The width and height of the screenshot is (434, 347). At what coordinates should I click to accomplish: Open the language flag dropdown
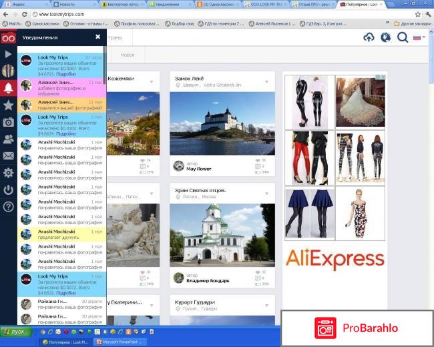pos(419,37)
